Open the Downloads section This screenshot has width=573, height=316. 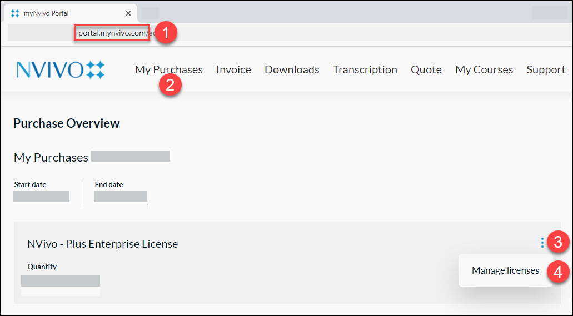pyautogui.click(x=292, y=69)
